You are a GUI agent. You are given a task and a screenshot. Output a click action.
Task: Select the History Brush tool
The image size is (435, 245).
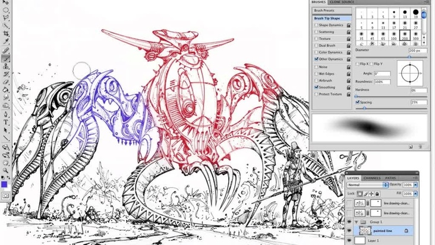coord(5,74)
